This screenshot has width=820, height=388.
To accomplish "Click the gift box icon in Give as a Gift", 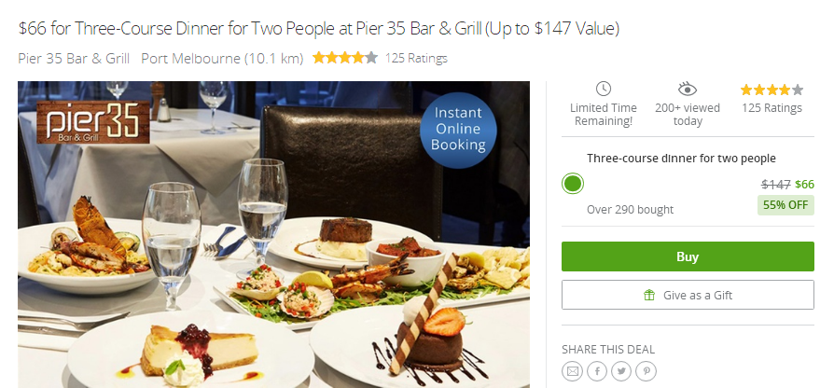I will (649, 296).
